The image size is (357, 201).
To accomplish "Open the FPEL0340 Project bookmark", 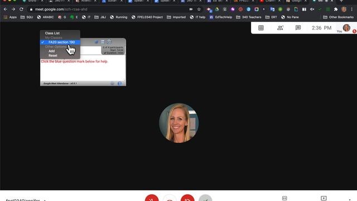I will [147, 17].
